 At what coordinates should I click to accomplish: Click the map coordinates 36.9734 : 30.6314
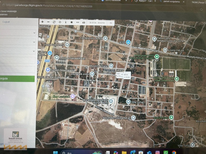coord(97,23)
